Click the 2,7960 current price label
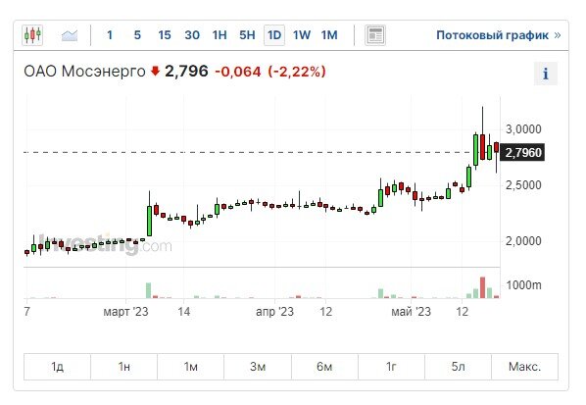This screenshot has width=586, height=405. pos(522,153)
